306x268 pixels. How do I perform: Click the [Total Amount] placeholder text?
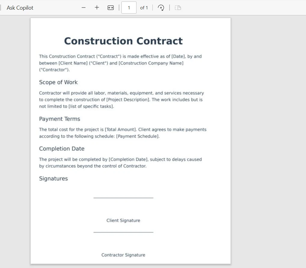pyautogui.click(x=121, y=129)
